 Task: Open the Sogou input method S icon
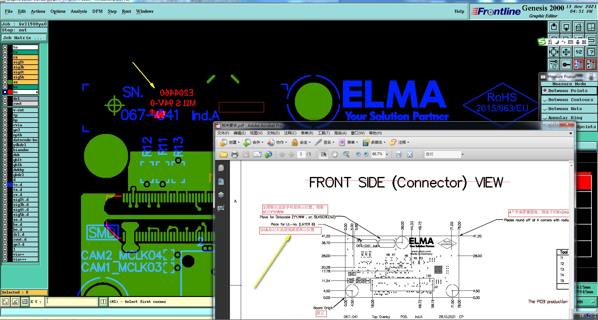[x=542, y=42]
